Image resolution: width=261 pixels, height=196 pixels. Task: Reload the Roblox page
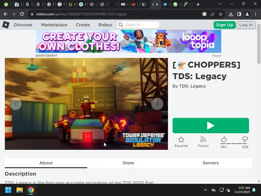click(22, 14)
